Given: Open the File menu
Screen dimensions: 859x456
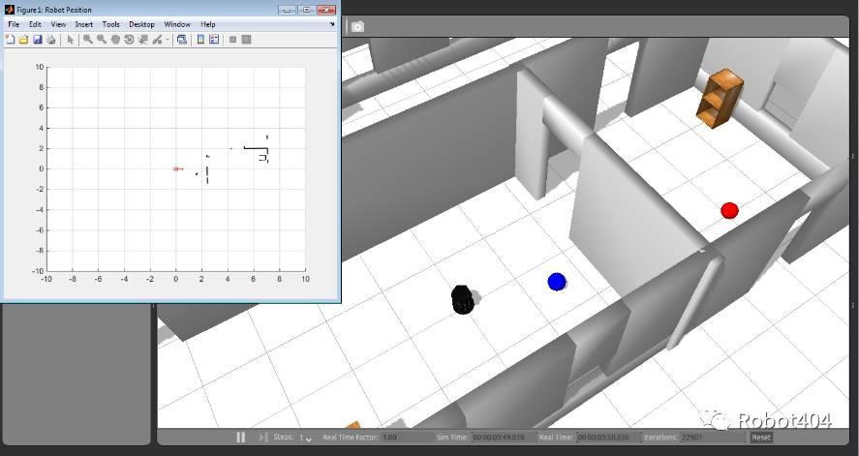Looking at the screenshot, I should point(14,24).
